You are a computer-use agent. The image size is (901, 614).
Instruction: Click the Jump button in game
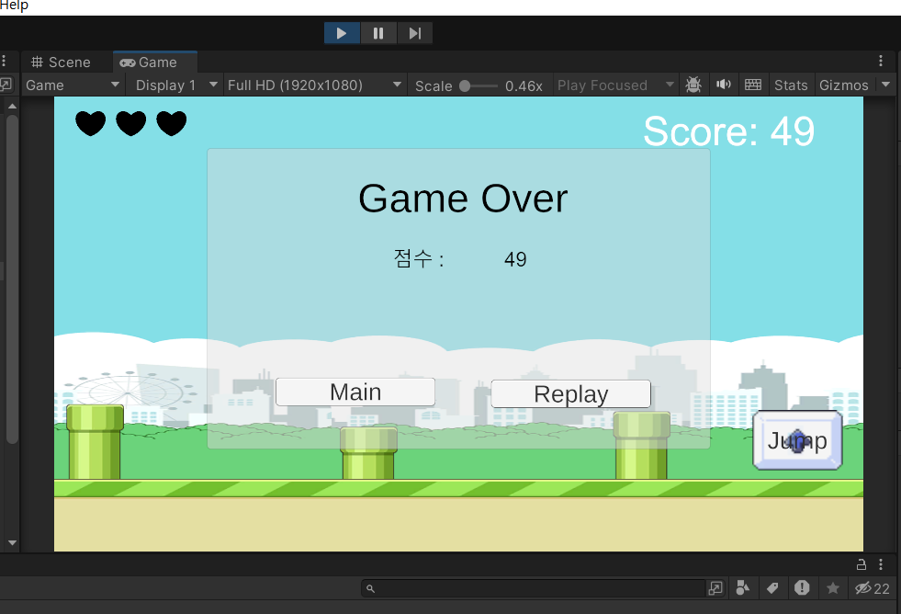(x=797, y=440)
